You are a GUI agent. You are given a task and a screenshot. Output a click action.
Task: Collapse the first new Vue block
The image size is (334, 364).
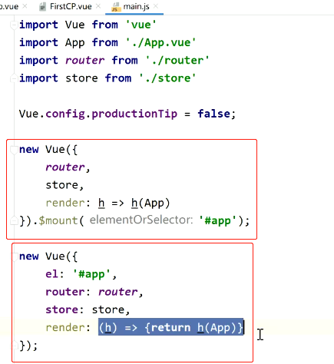point(13,150)
